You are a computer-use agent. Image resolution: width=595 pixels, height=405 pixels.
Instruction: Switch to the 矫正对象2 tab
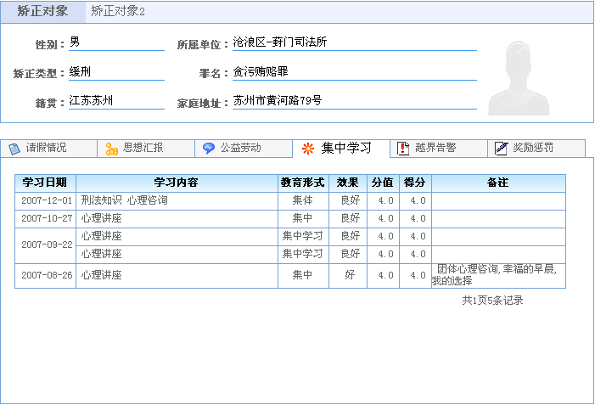118,12
